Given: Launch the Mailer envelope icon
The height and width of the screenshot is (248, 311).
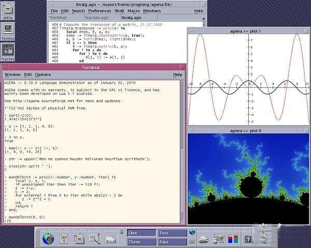Looking at the screenshot, I should (110, 239).
